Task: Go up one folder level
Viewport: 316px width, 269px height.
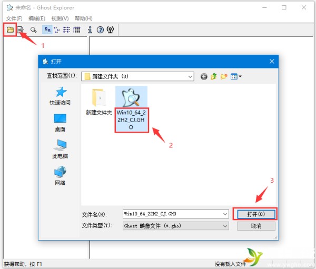Action: coord(214,77)
